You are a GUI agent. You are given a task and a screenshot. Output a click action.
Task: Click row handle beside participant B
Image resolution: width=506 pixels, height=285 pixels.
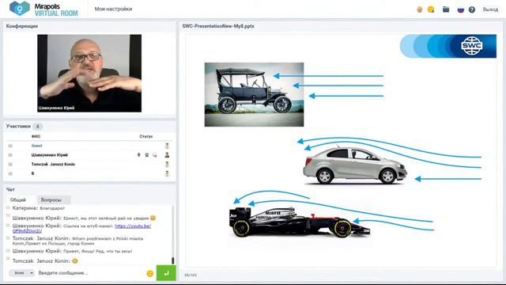click(10, 173)
